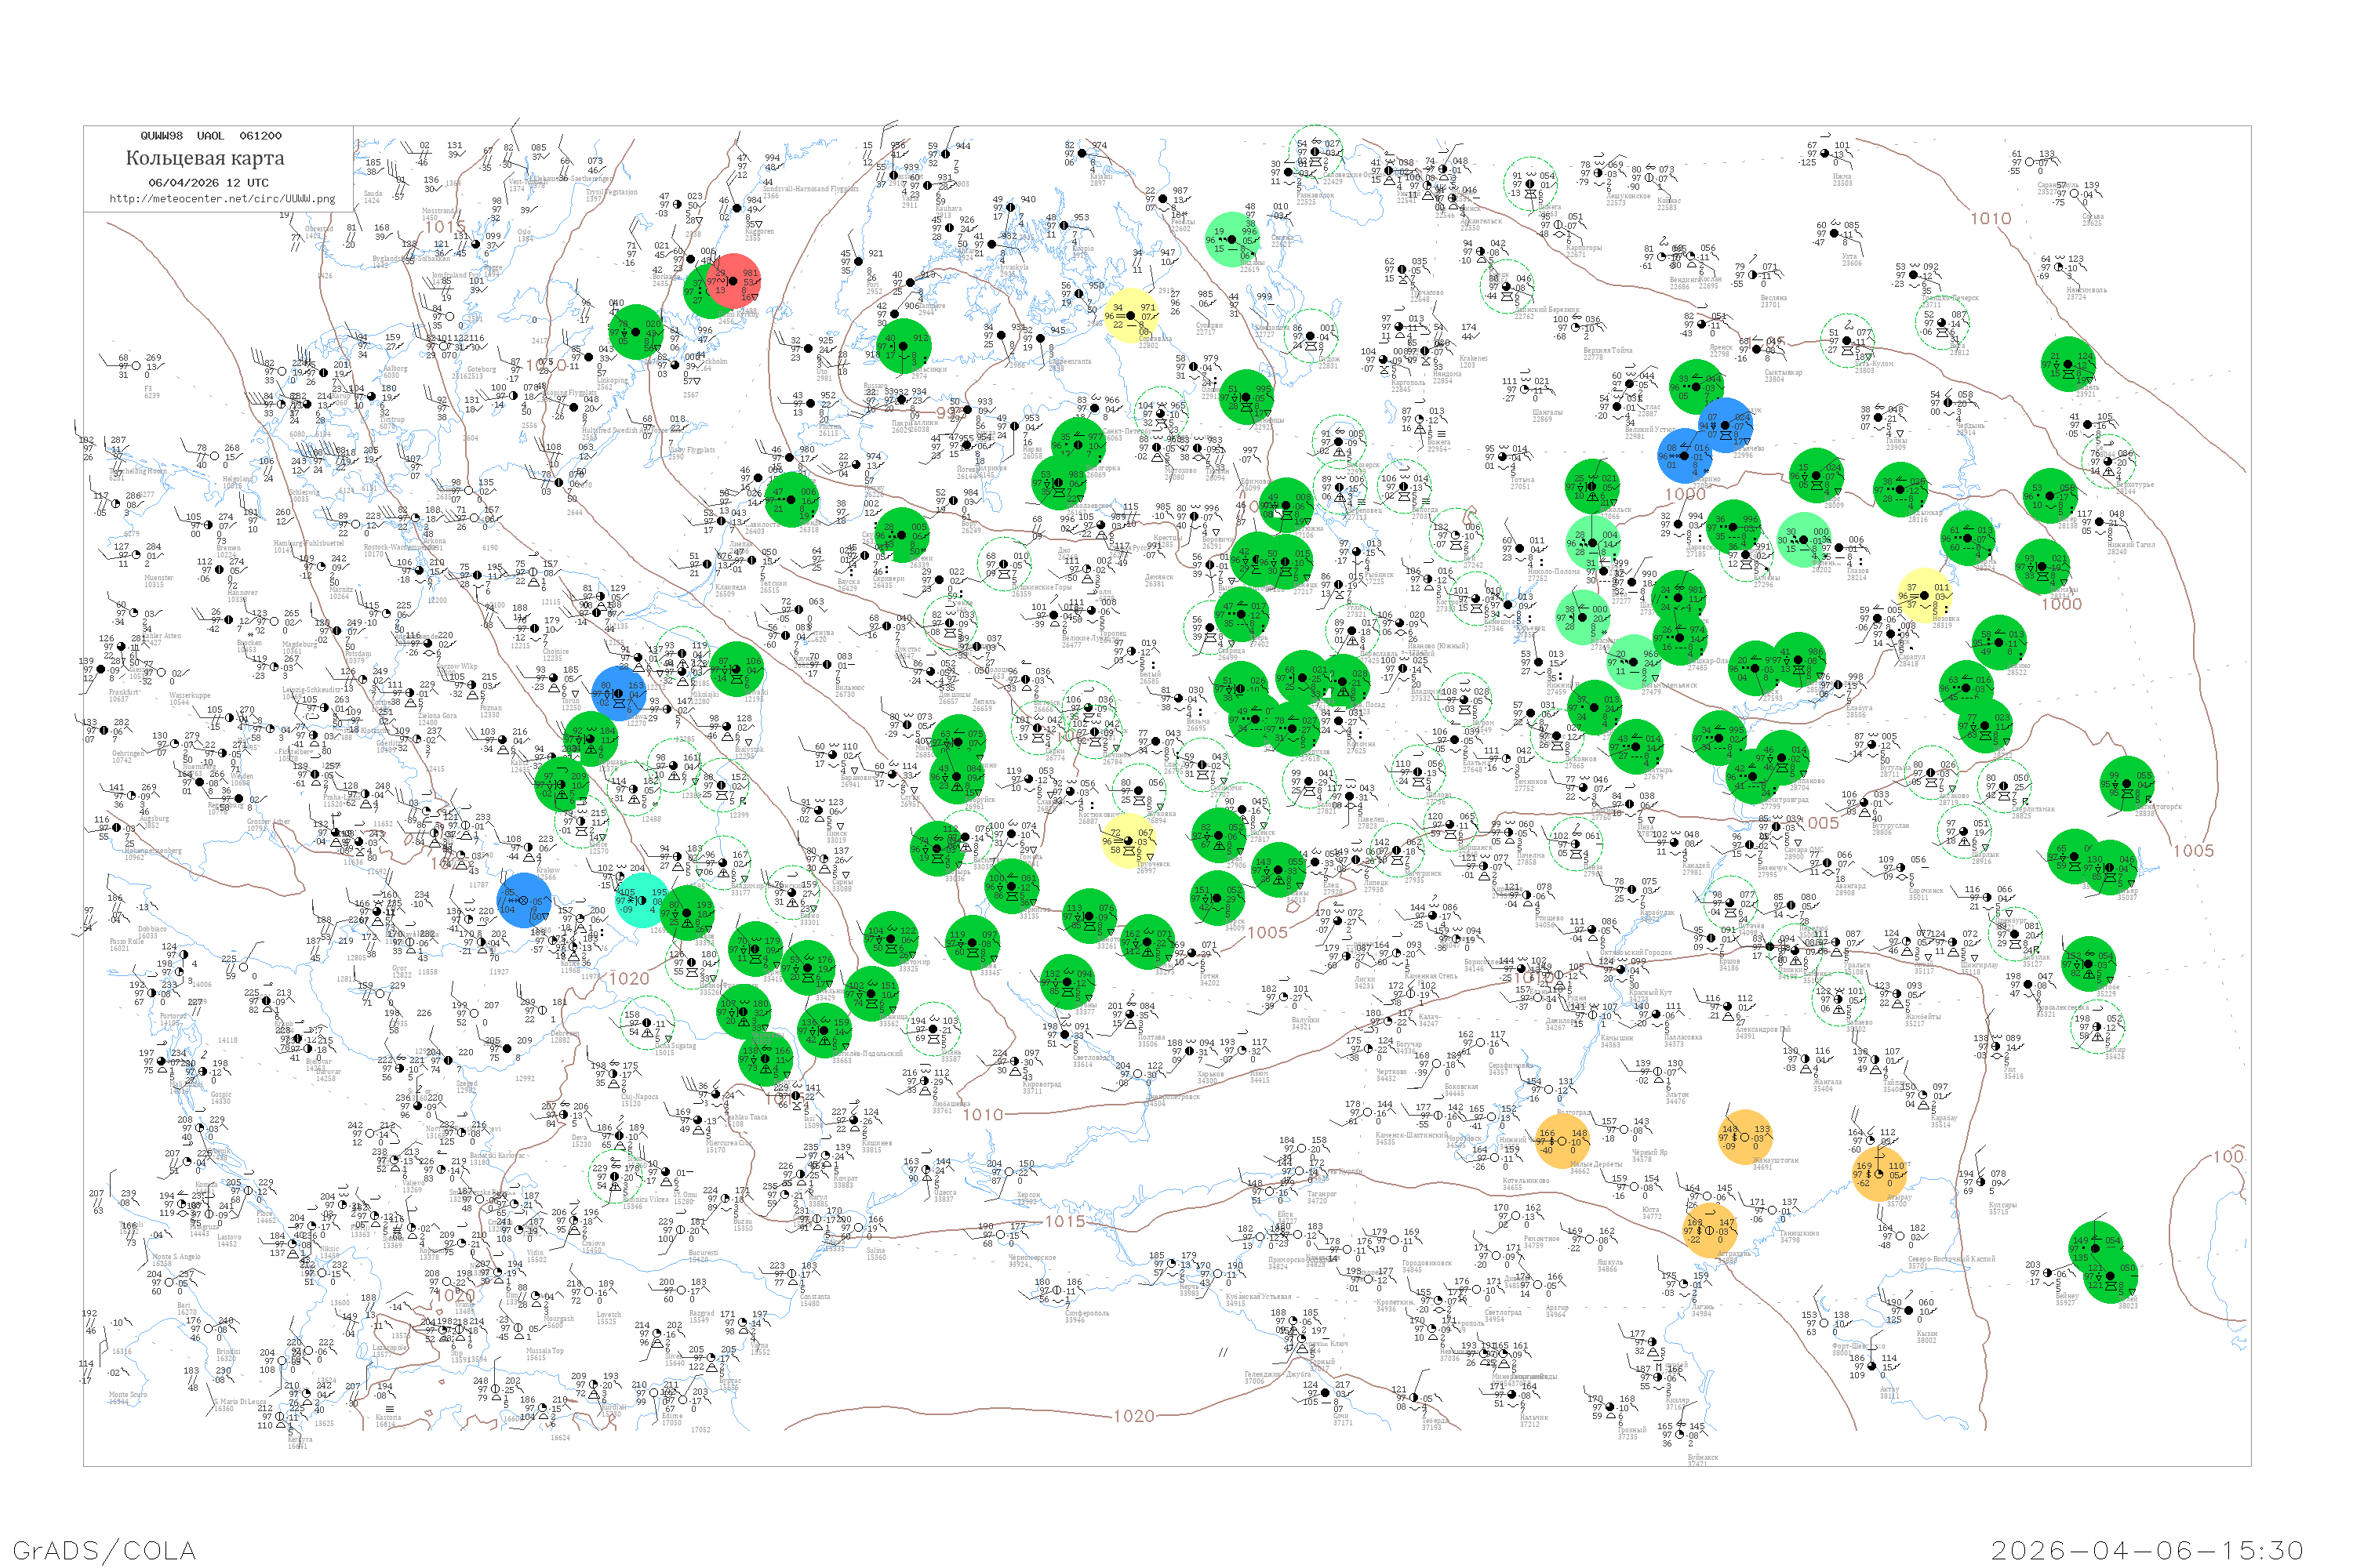Click the cyan station circle near Krakow
This screenshot has width=2353, height=1568.
pyautogui.click(x=642, y=900)
